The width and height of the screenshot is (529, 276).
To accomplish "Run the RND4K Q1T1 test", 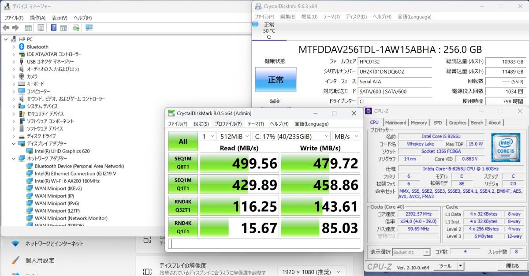I will 183,228.
